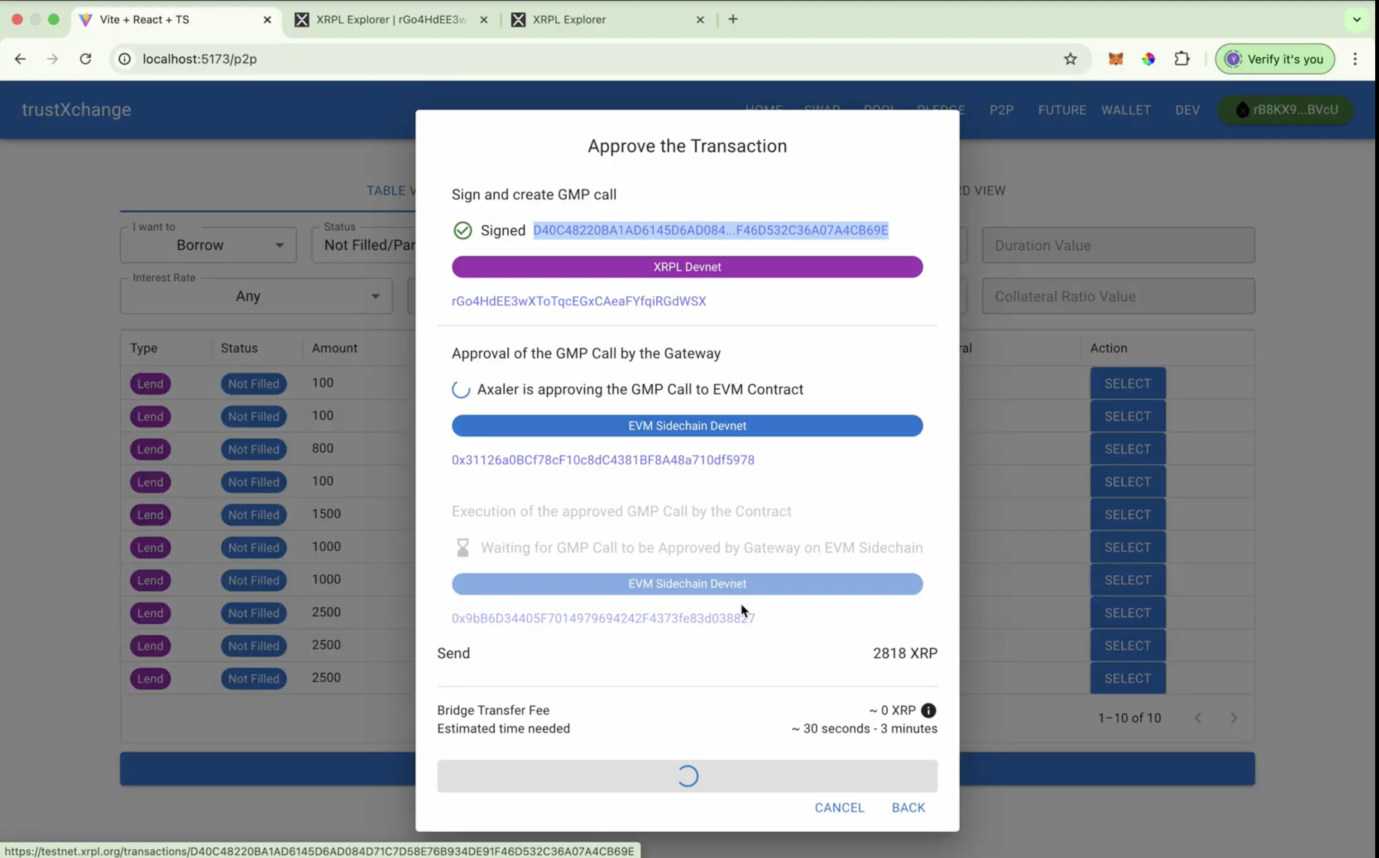Click the green Signed checkmark icon

[463, 230]
